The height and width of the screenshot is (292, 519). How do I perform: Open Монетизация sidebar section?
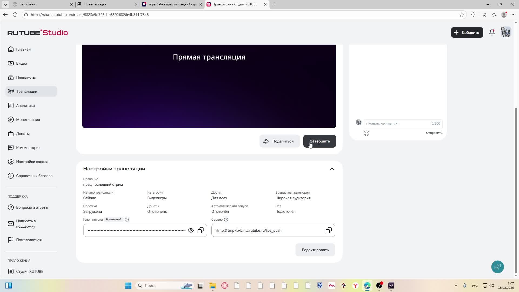[28, 120]
